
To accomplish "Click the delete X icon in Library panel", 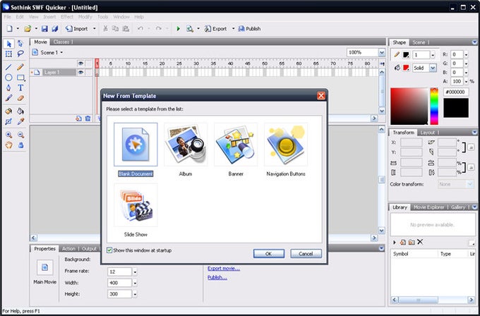I will tap(420, 242).
